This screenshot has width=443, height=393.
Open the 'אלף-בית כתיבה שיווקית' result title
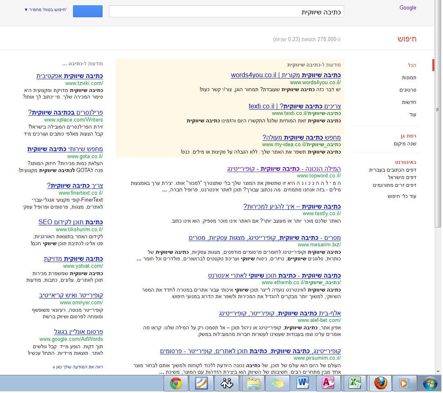[x=280, y=313]
